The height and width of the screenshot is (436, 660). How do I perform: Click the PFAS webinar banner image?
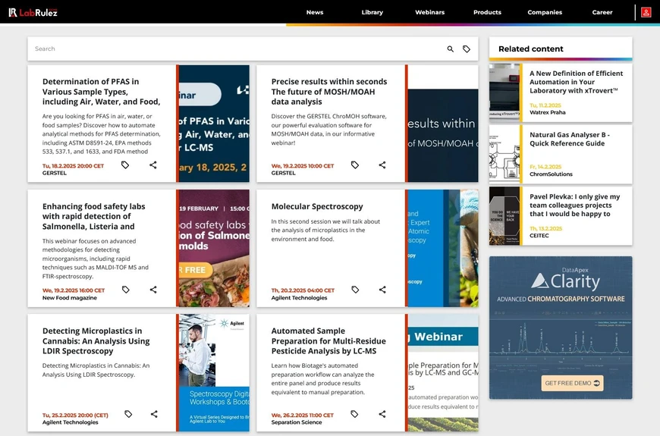[214, 124]
